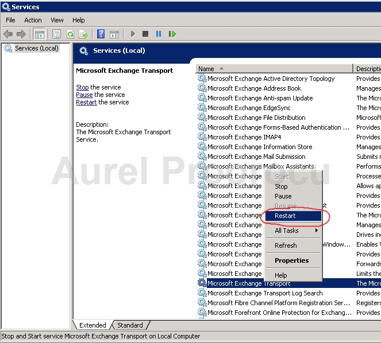Image resolution: width=381 pixels, height=343 pixels.
Task: Select Microsoft Exchange File Distribution service name
Action: [256, 118]
